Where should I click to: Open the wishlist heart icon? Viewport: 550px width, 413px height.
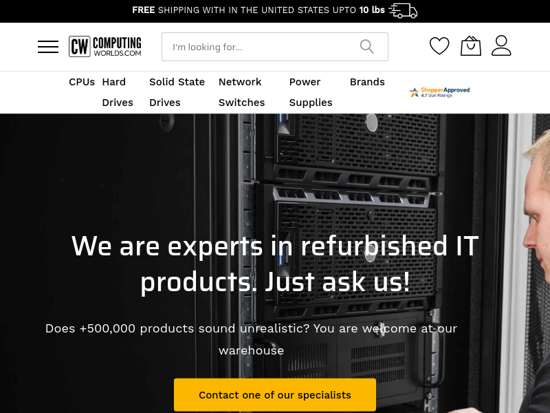pos(439,45)
